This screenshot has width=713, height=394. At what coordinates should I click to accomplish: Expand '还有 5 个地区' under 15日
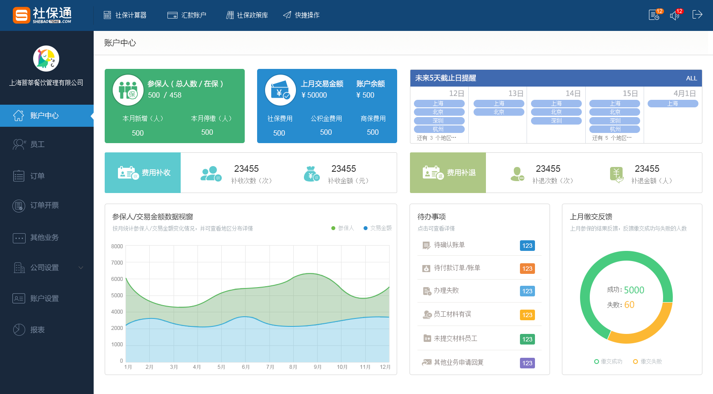point(612,138)
